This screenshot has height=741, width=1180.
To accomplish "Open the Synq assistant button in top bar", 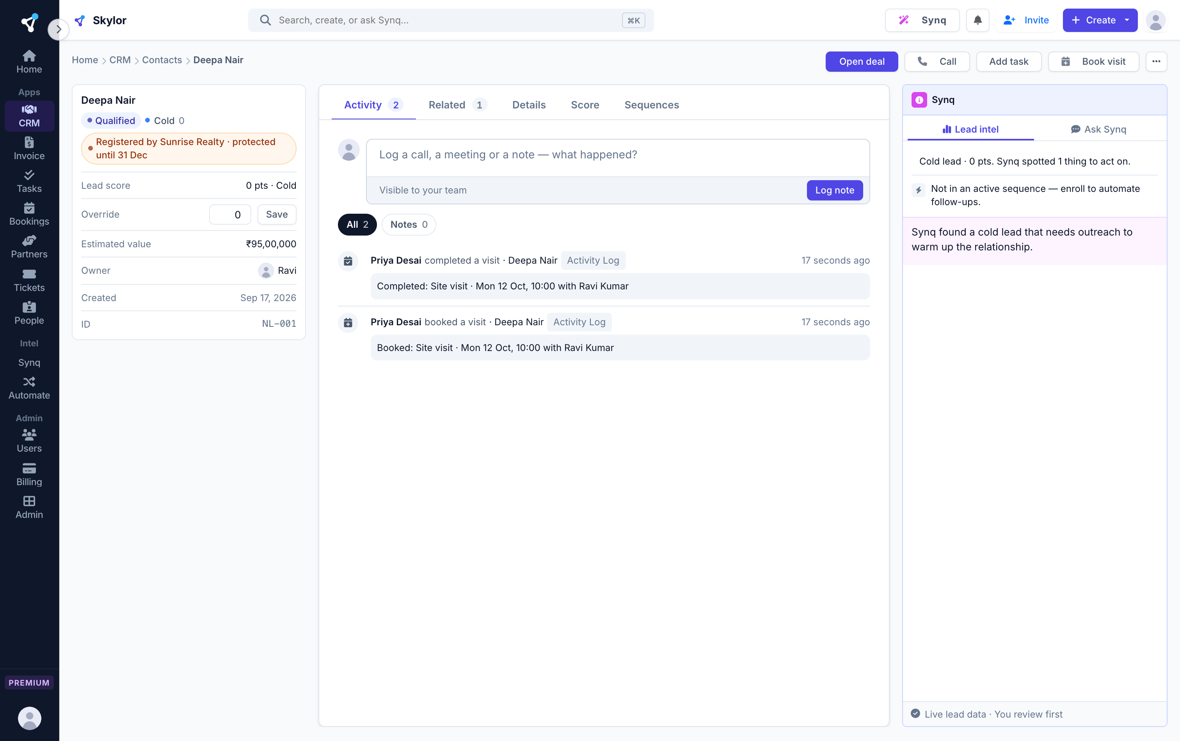I will pos(922,20).
